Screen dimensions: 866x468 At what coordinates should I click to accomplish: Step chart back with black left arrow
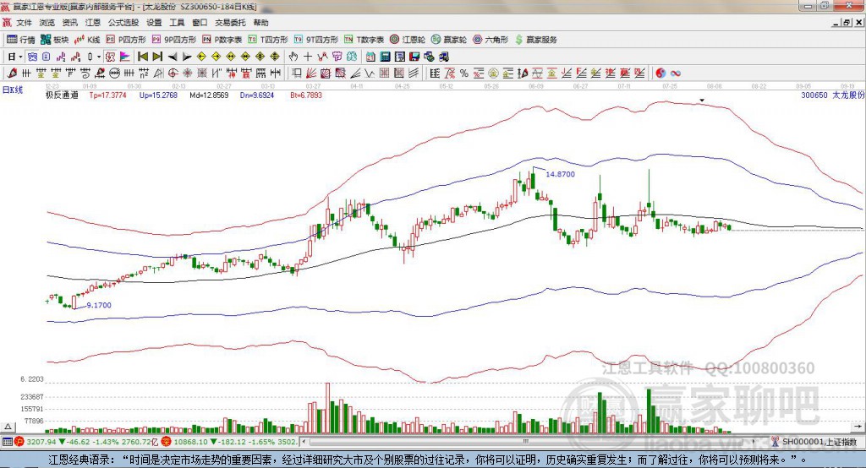173,57
